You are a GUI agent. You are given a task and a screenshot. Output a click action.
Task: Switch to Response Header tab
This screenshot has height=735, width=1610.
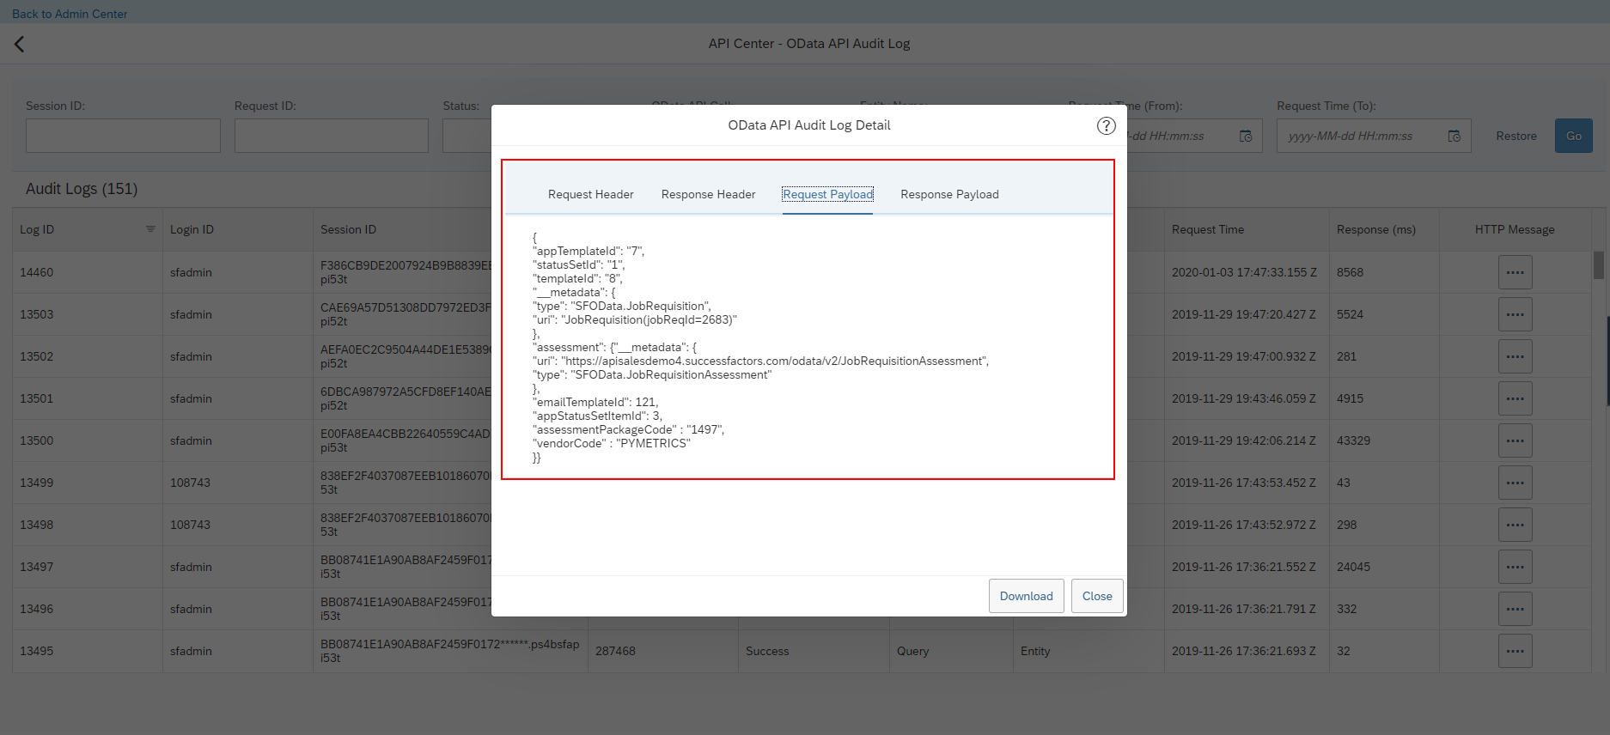point(708,194)
